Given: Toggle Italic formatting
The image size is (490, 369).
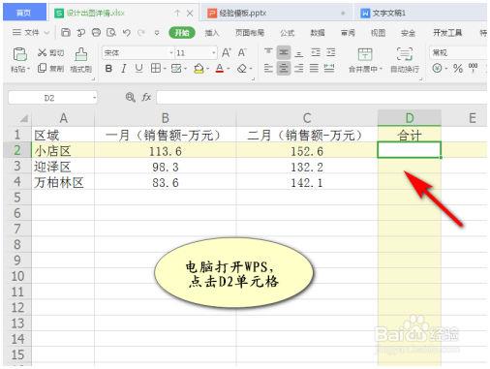Looking at the screenshot, I should 124,69.
